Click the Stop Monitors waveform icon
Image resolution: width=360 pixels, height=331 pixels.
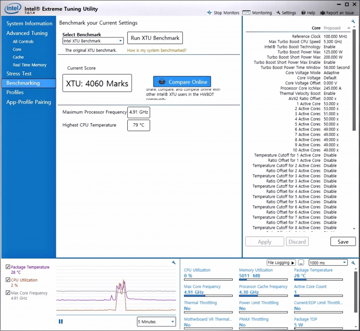pyautogui.click(x=209, y=13)
